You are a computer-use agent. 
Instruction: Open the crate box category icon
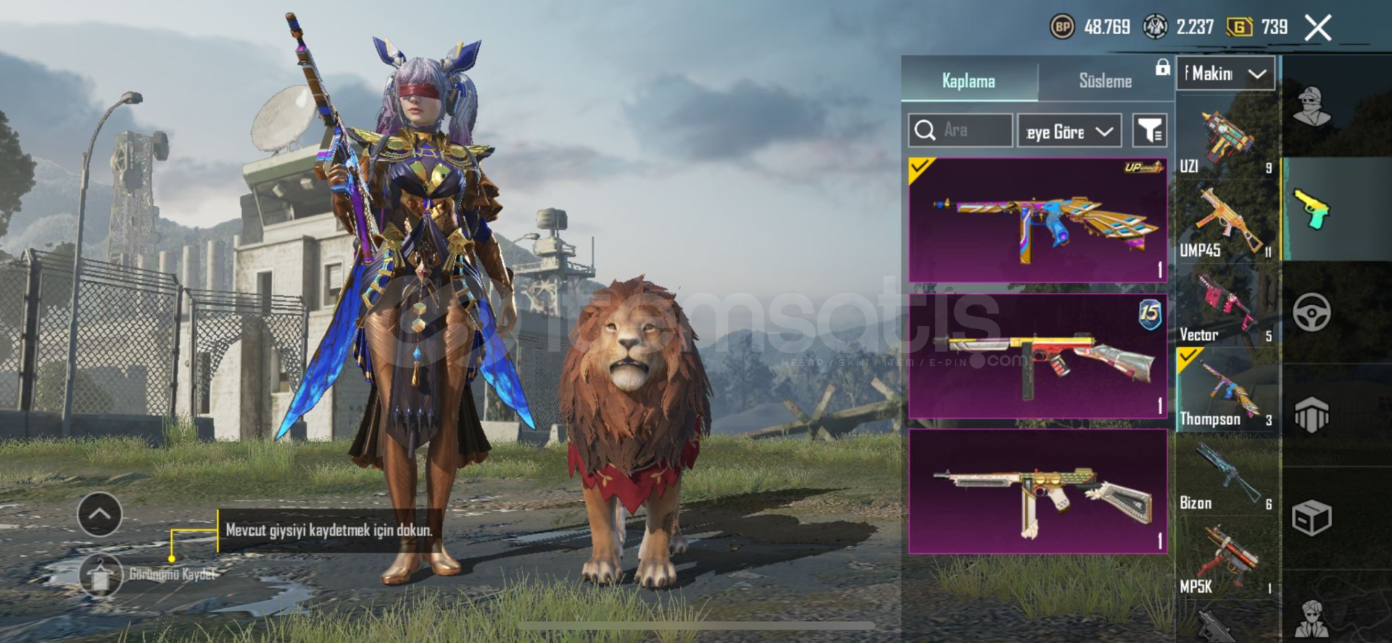[1312, 518]
